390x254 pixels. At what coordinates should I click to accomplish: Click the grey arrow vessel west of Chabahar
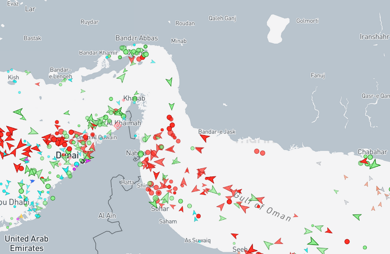click(319, 164)
